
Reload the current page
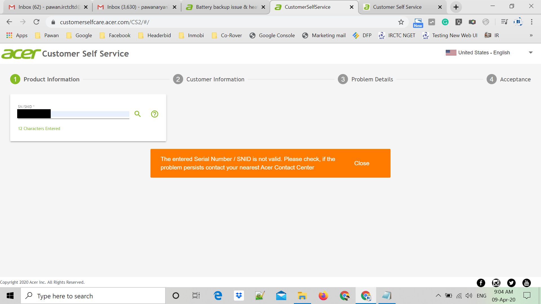click(36, 22)
